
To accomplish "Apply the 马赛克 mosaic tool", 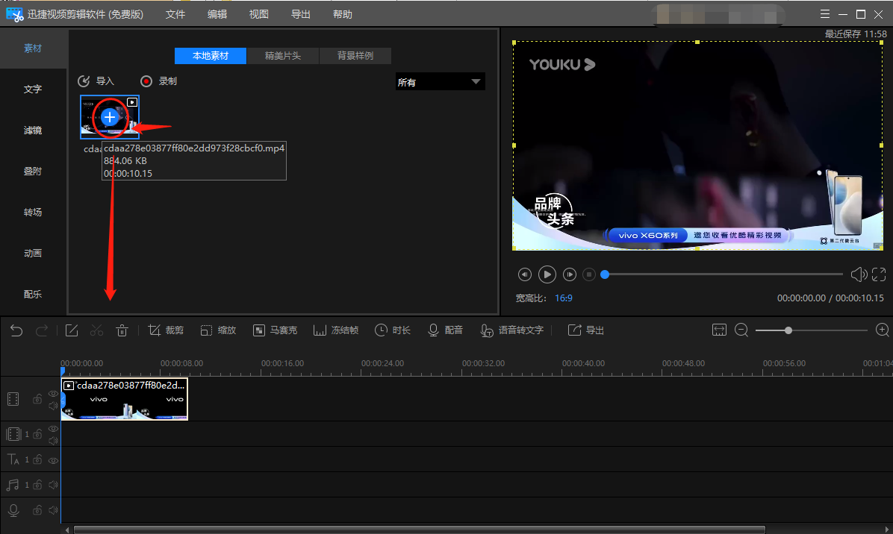I will [x=275, y=330].
